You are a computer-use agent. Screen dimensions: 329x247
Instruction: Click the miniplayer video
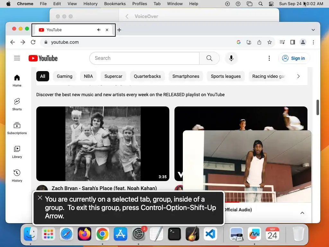tap(247, 166)
